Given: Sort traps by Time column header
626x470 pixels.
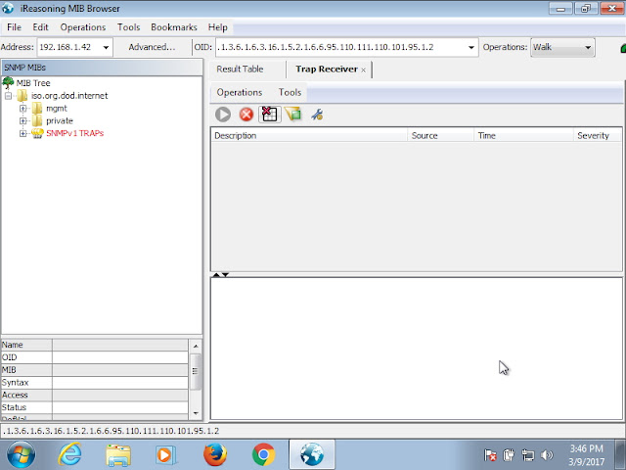Looking at the screenshot, I should pyautogui.click(x=523, y=135).
